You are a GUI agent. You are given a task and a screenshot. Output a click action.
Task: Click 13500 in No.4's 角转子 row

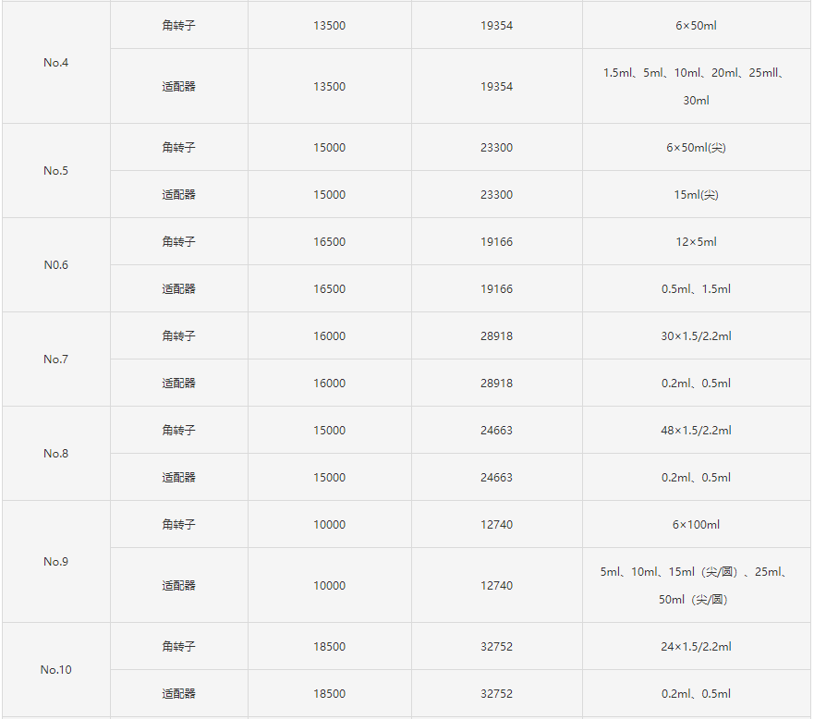tap(329, 26)
